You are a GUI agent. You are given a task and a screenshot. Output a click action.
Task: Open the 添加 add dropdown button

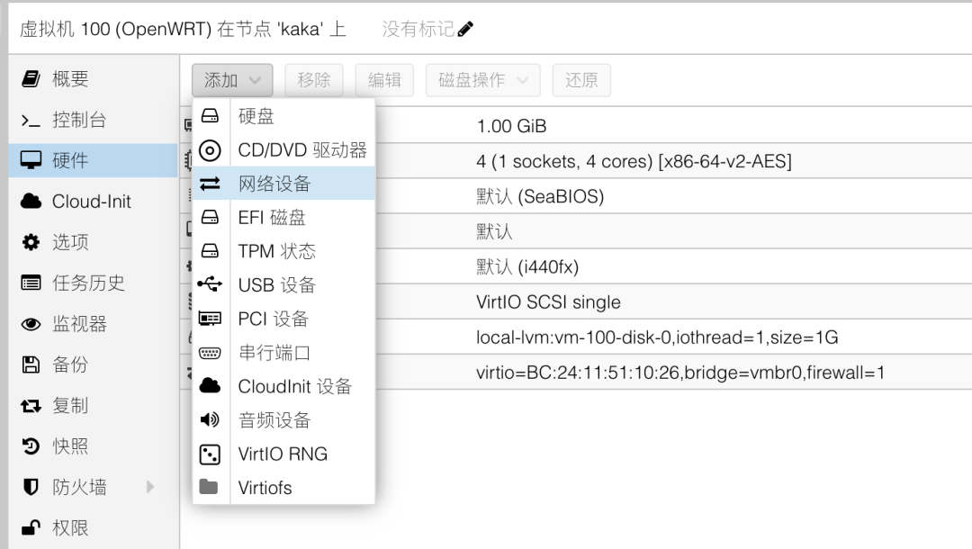pyautogui.click(x=232, y=80)
